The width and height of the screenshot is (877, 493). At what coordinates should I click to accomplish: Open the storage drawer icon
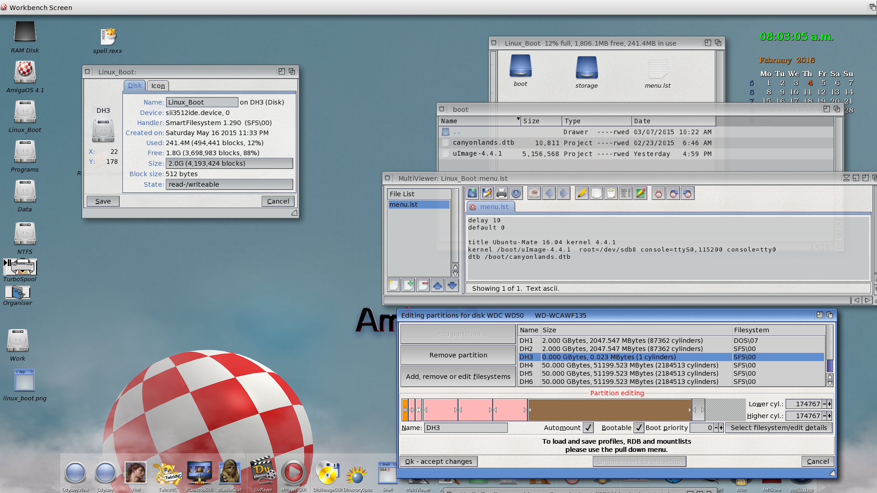586,68
